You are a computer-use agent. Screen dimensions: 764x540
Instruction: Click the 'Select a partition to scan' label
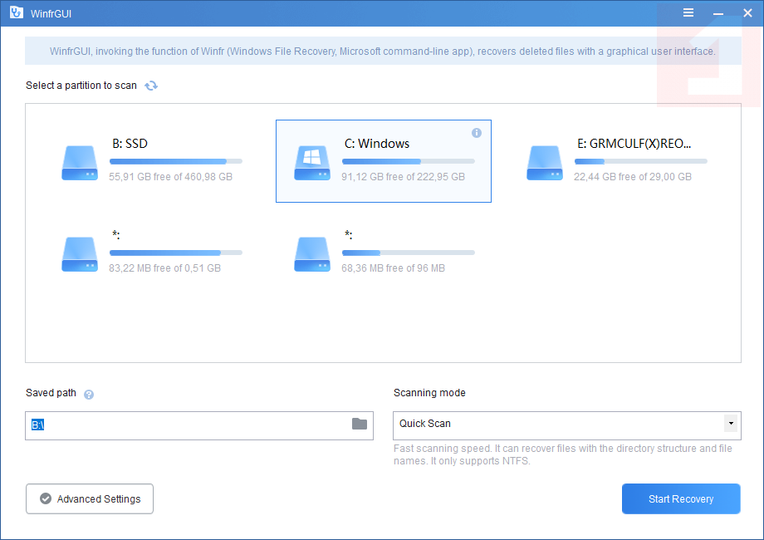pos(81,86)
